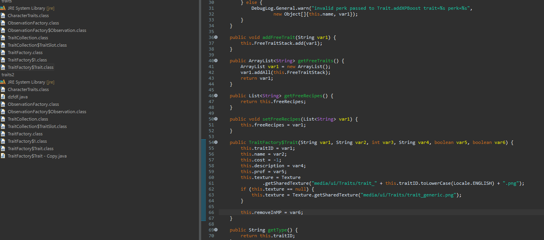Select TraitFactory$Trait.class under traits

point(30,67)
